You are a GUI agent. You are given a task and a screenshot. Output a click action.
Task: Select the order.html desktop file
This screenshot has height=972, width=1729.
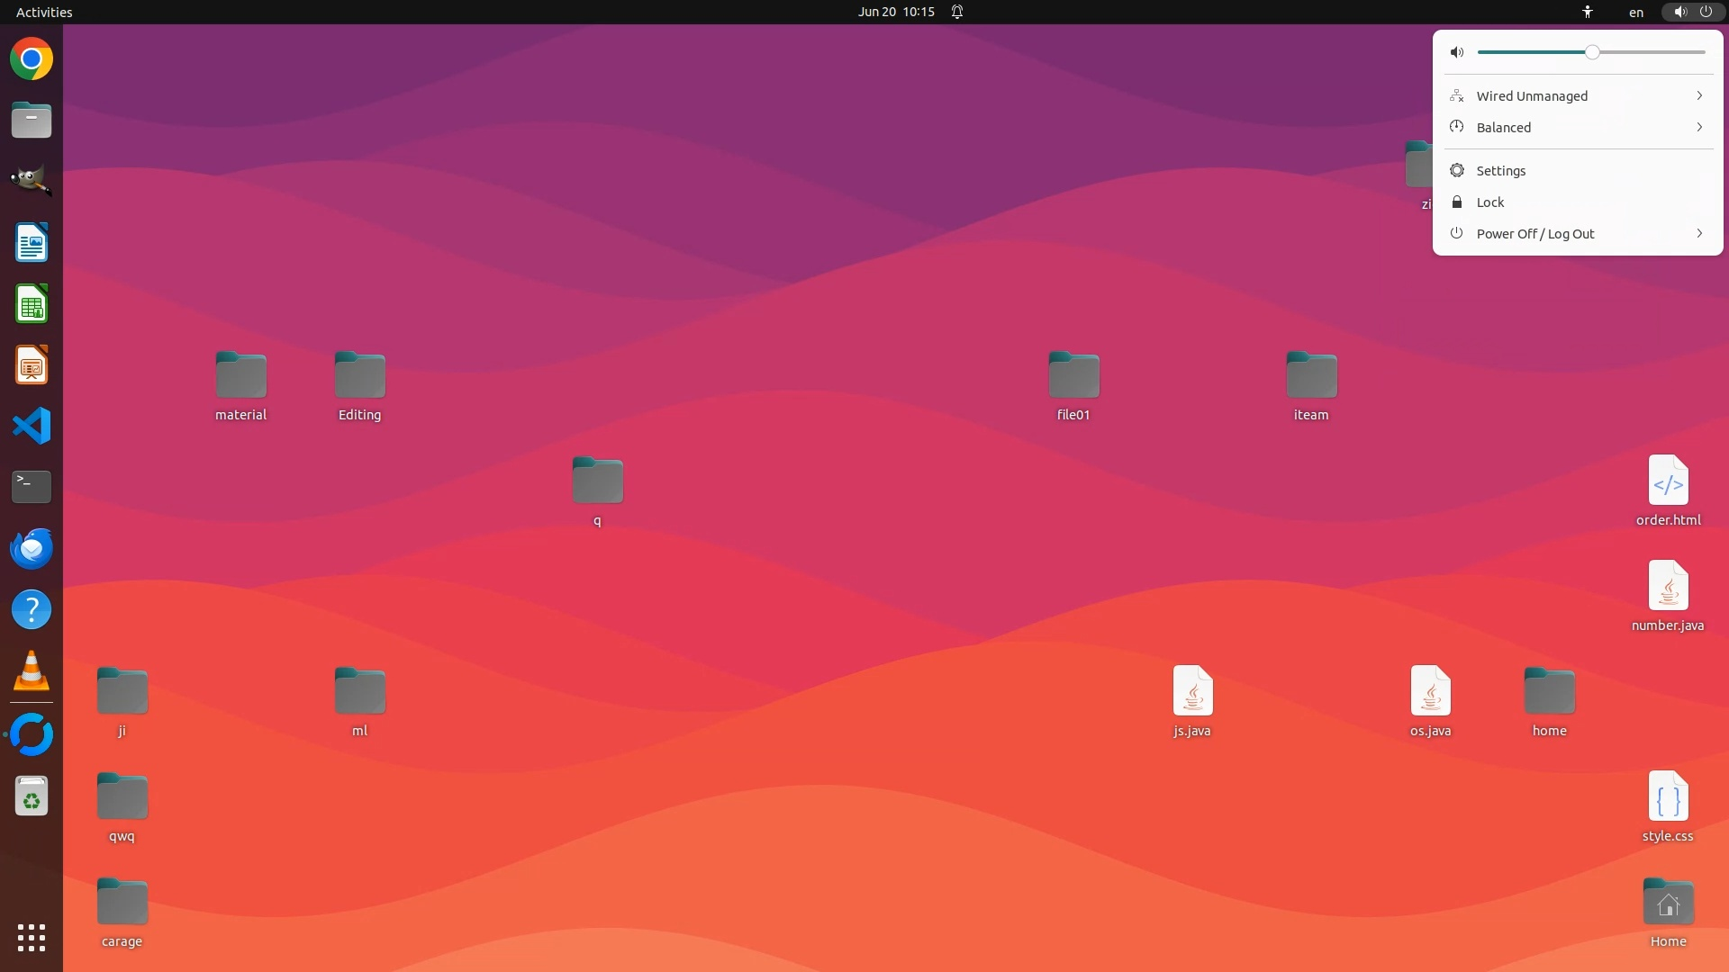coord(1668,481)
